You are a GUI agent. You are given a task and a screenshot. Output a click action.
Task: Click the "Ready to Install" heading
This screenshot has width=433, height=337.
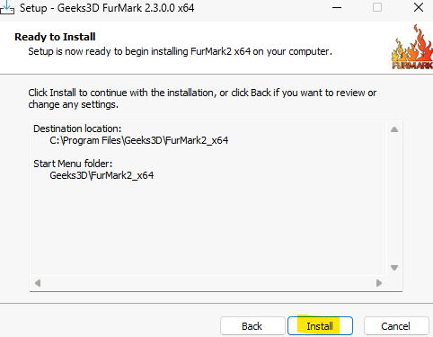coord(55,37)
